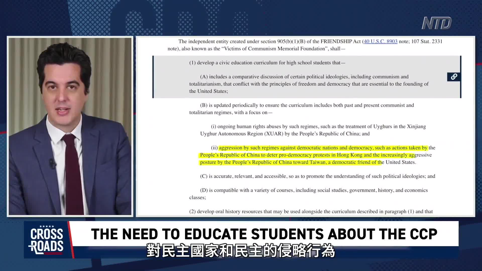Click the presenter's lapel microphone
Viewport: 482px width, 271px height.
(x=52, y=164)
